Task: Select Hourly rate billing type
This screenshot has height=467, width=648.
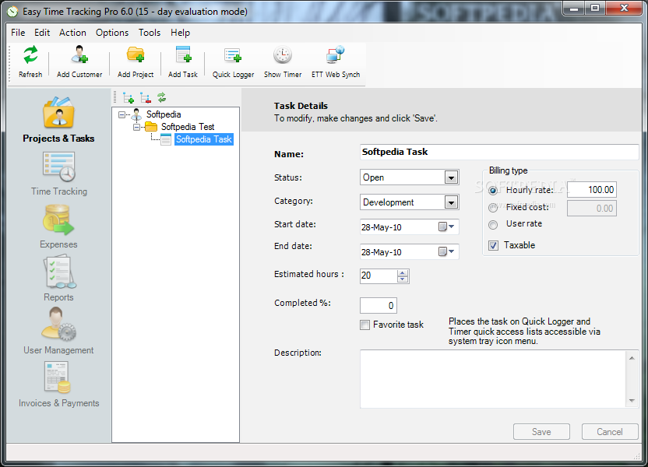Action: [x=493, y=191]
